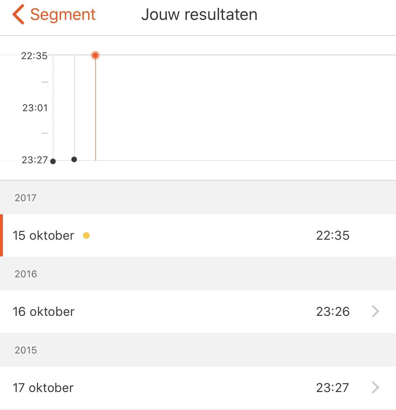Select the first black chart point
Screen dimensions: 396x410
[53, 161]
